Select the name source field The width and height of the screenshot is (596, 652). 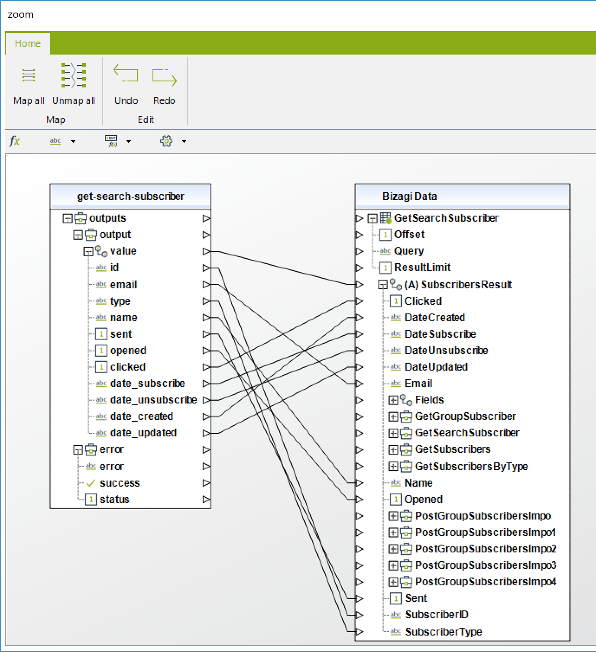pos(123,317)
